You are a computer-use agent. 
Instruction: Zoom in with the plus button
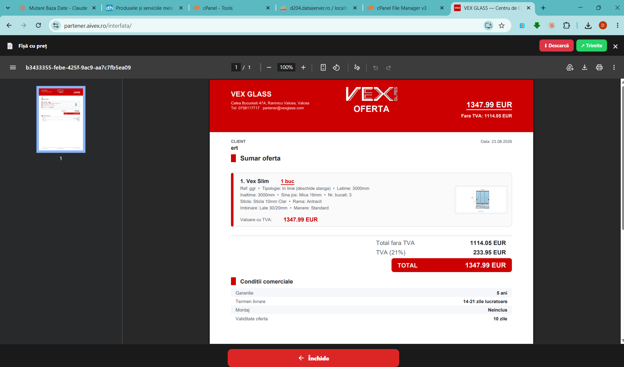[303, 68]
